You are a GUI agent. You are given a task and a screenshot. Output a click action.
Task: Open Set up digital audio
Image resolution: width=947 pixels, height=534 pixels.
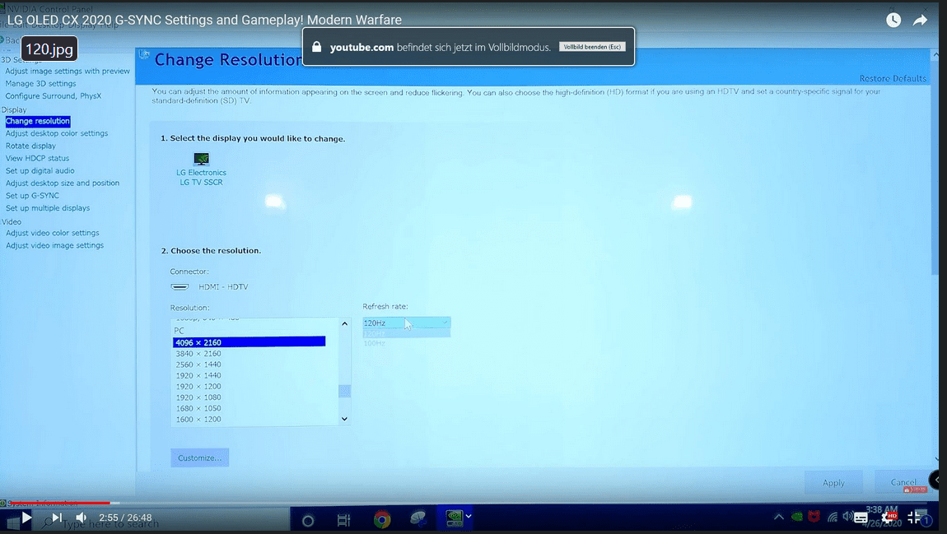pos(40,170)
